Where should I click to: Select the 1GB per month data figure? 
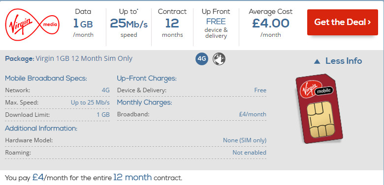click(83, 24)
